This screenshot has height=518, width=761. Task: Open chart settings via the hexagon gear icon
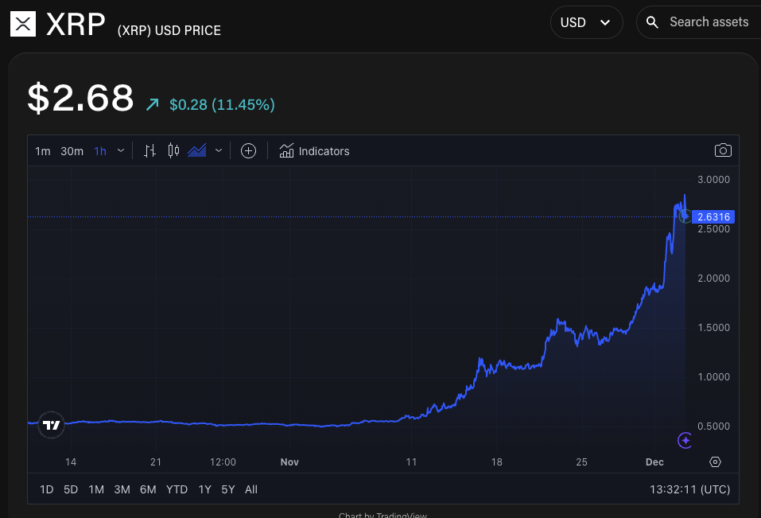714,462
